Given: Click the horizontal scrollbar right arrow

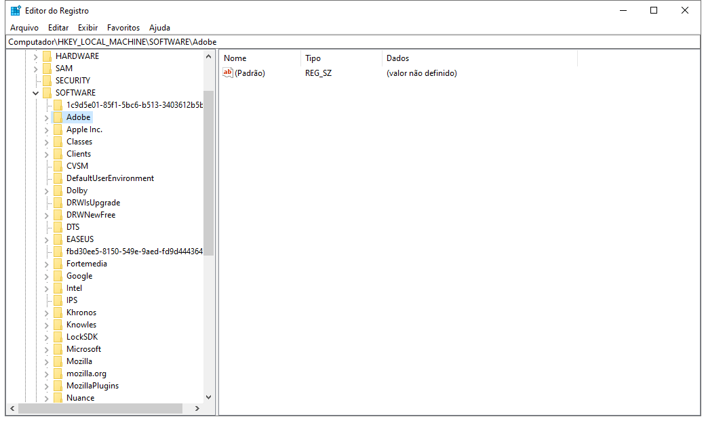Looking at the screenshot, I should coord(197,409).
